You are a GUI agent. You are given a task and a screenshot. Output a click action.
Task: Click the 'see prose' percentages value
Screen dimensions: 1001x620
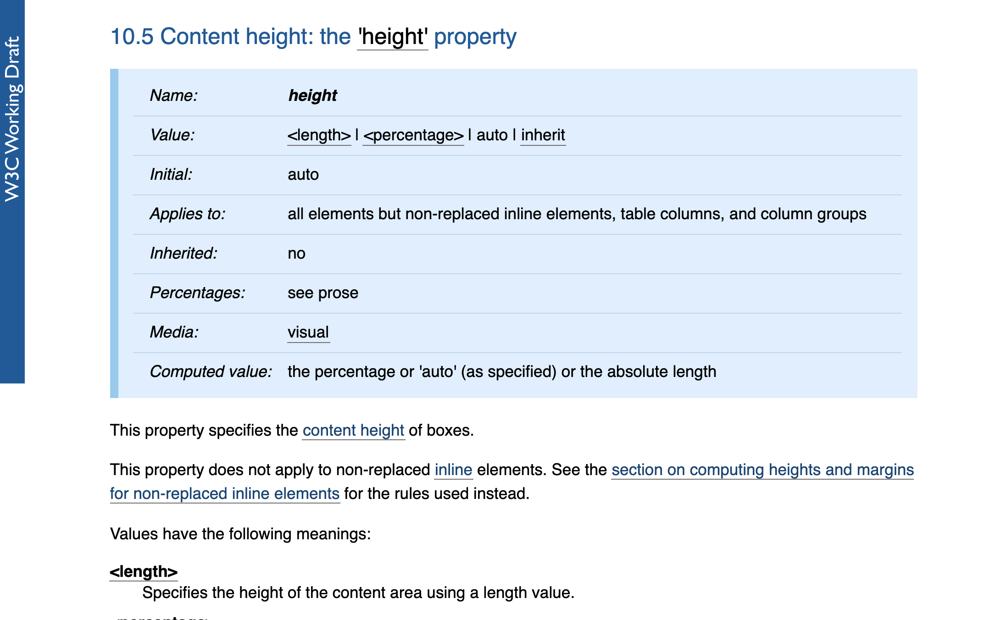pos(323,293)
